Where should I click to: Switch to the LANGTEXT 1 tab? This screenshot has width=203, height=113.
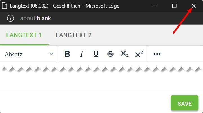tap(24, 35)
